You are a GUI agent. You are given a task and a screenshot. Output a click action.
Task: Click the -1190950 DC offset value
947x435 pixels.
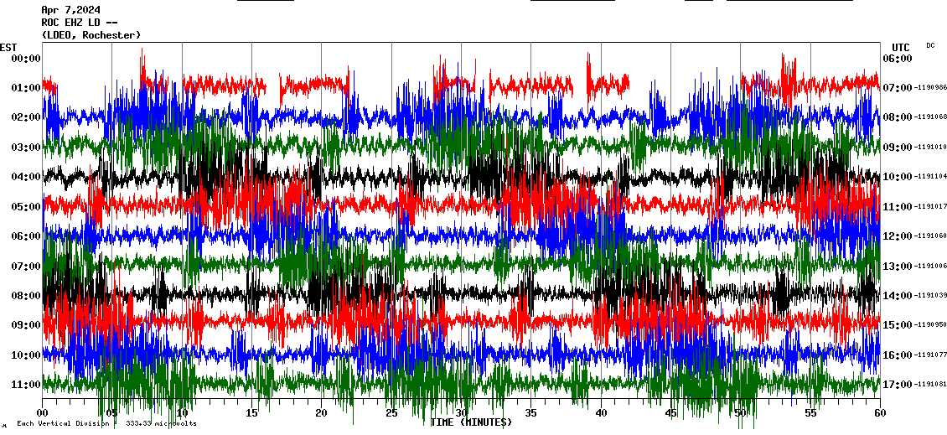(930, 325)
